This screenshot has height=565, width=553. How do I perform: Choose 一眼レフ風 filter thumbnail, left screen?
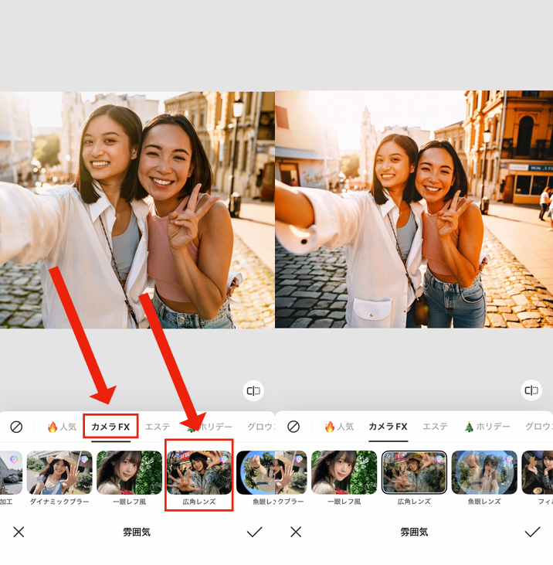point(130,472)
